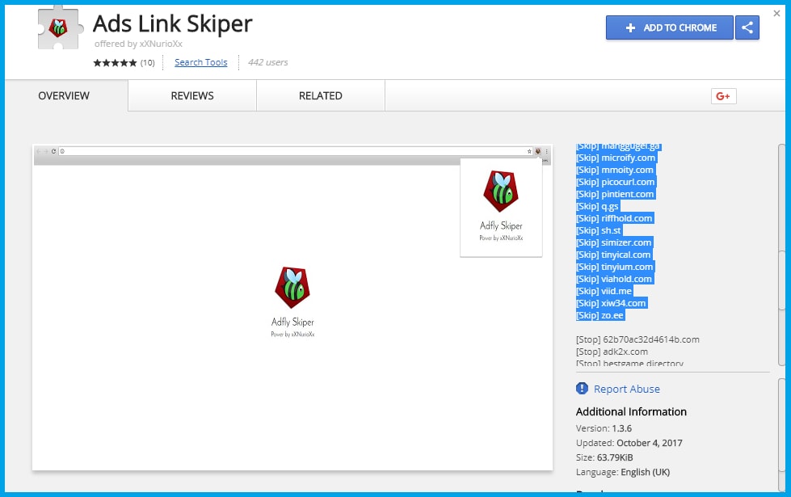Click the '[Skip] tinyium.com' line
This screenshot has width=791, height=497.
click(x=614, y=267)
